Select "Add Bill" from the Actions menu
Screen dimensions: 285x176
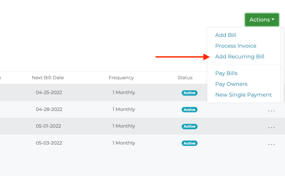226,35
